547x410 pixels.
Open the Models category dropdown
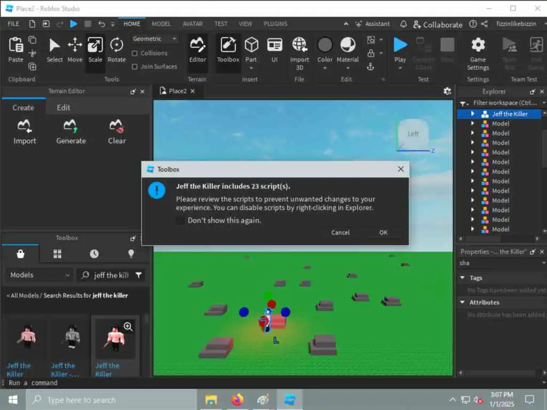[x=39, y=275]
